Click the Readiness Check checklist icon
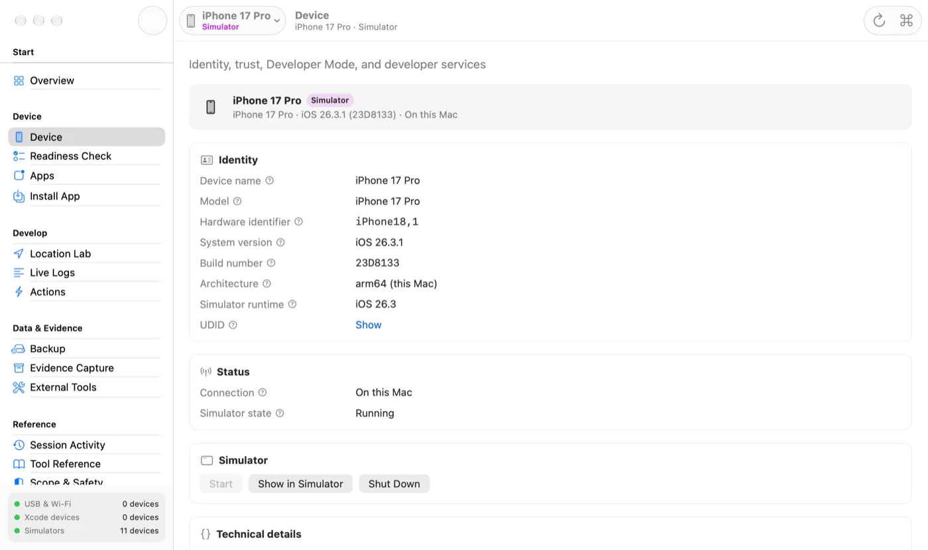 (19, 156)
